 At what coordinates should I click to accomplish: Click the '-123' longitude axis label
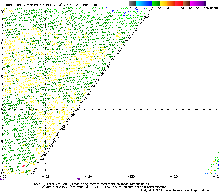coord(174,177)
